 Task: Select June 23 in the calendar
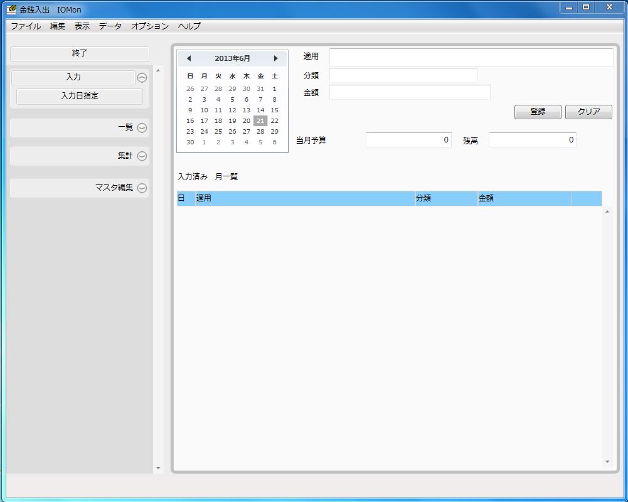pyautogui.click(x=190, y=131)
